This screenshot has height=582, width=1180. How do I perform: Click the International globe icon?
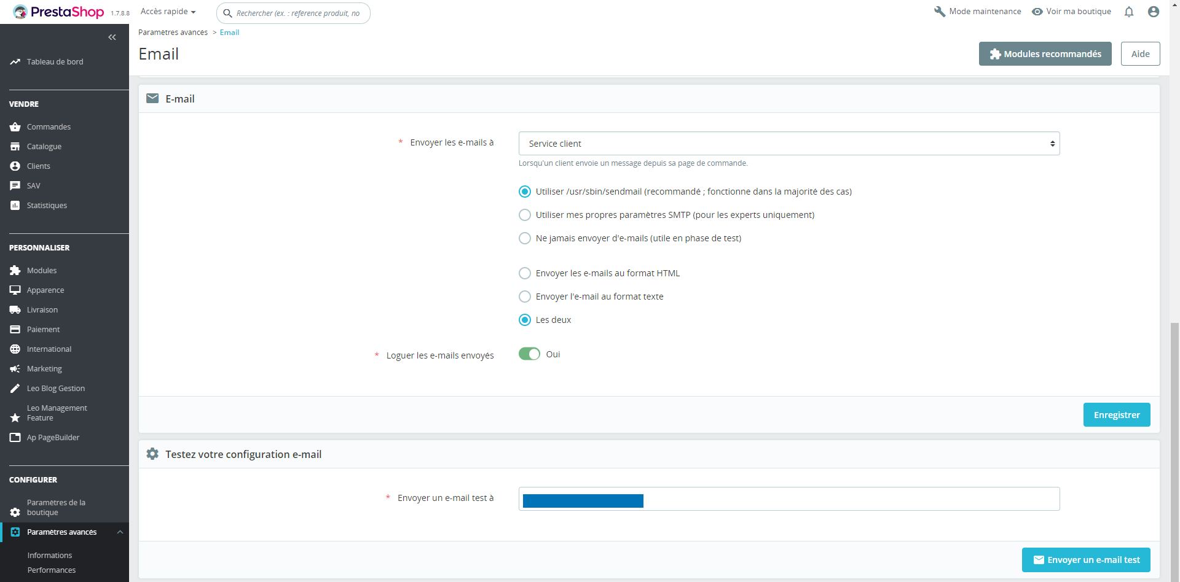[15, 349]
